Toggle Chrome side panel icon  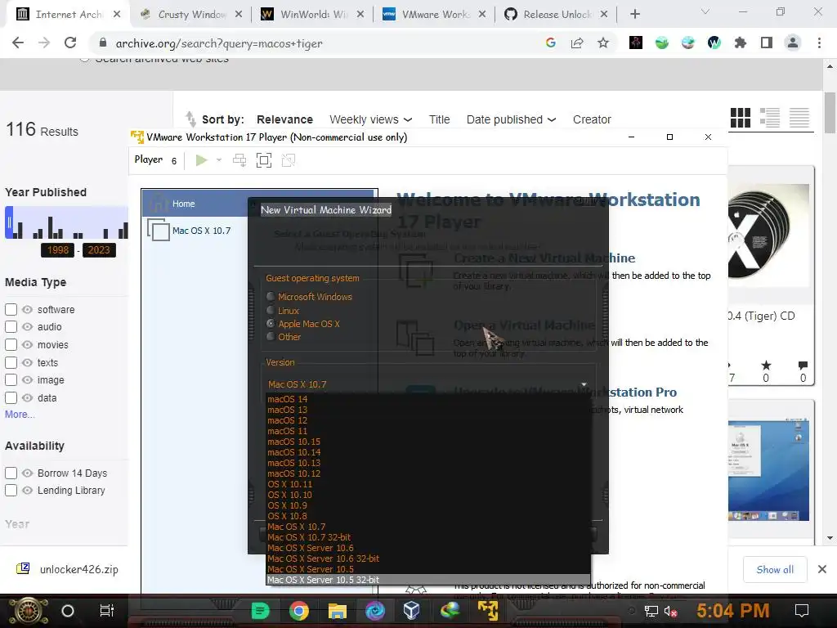point(767,43)
